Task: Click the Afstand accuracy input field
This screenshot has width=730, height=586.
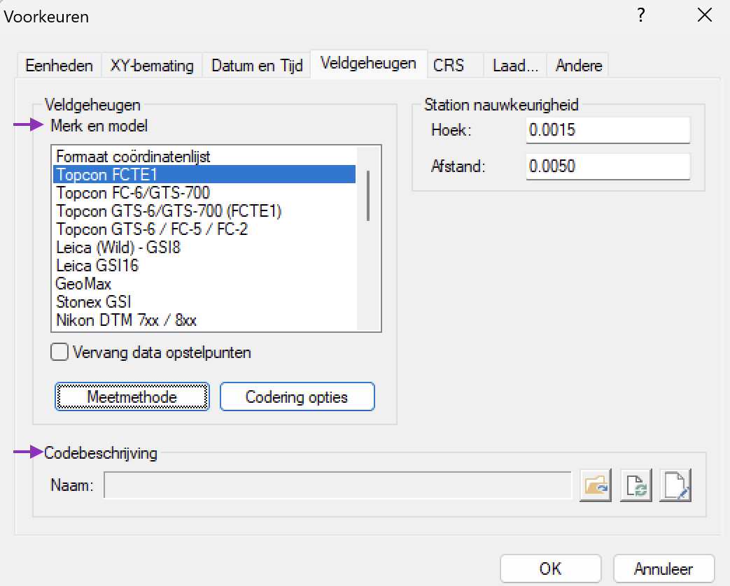Action: coord(608,166)
